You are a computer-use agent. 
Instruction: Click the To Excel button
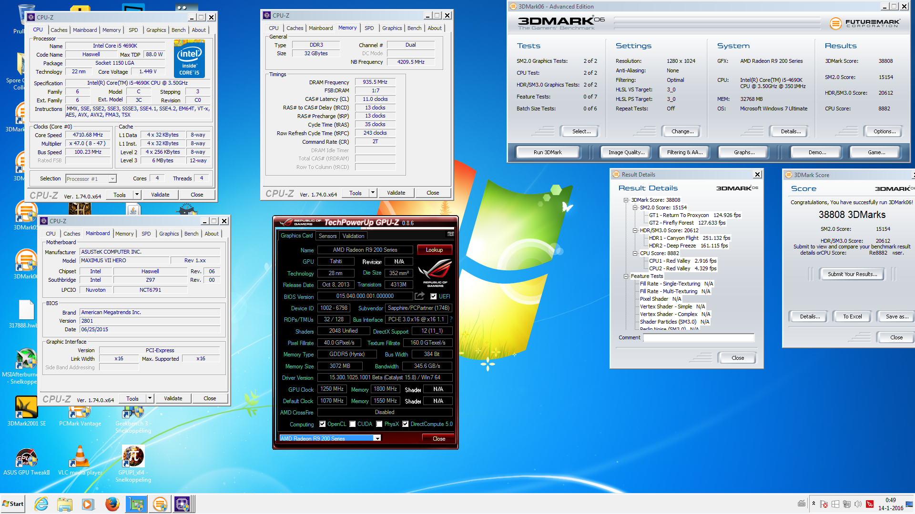852,316
